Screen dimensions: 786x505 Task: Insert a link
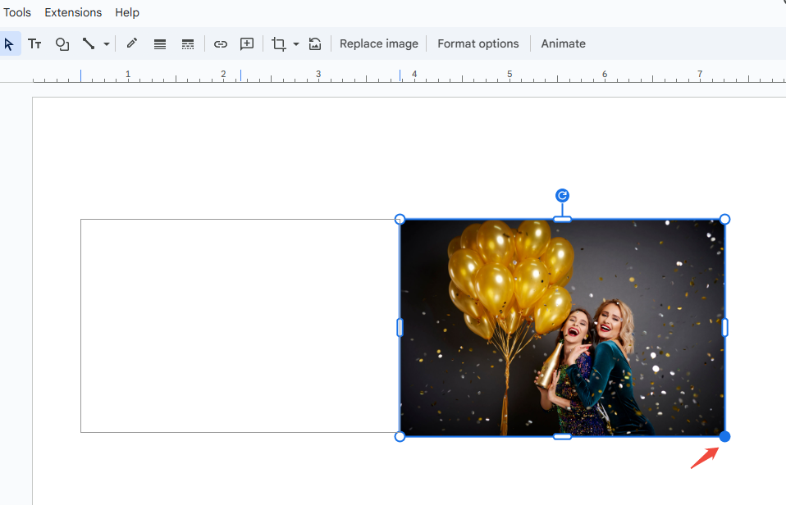220,43
